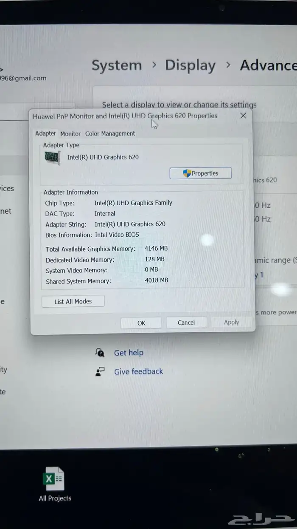Click the graphics adapter card icon
Viewport: 297px width, 529px height.
pyautogui.click(x=53, y=157)
